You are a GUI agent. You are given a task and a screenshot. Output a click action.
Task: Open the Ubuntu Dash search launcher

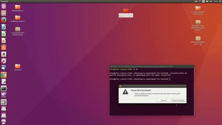[x=4, y=7]
